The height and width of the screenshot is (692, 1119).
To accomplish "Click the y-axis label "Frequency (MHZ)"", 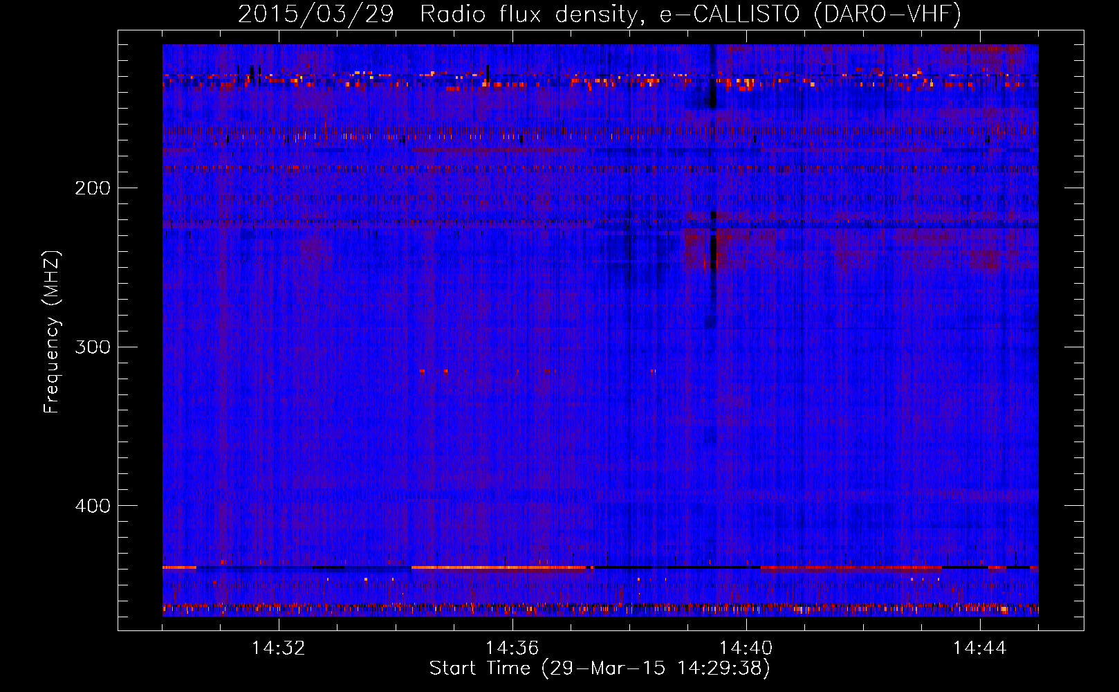I will 52,331.
